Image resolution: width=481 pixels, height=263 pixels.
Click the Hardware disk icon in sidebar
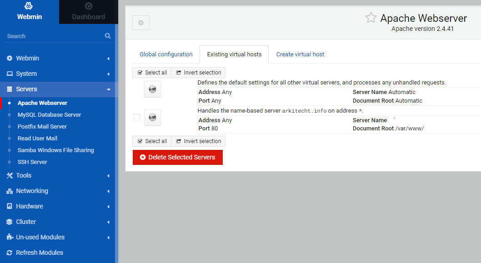[10, 206]
